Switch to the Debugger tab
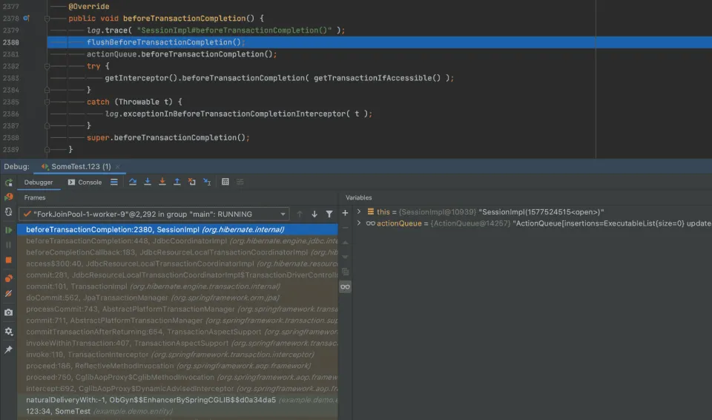Screen dimensions: 712x420 click(39, 183)
